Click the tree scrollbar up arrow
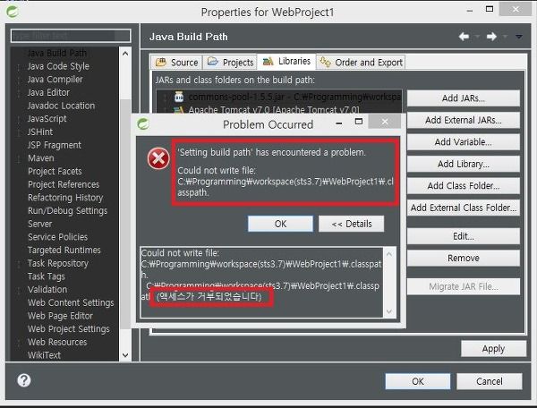 tap(125, 54)
